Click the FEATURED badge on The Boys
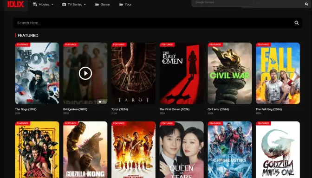Image resolution: width=312 pixels, height=178 pixels. coord(23,44)
